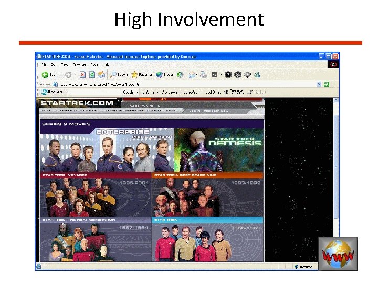The image size is (378, 284).
Task: Click the REGISTER NOW link
Action: click(216, 111)
